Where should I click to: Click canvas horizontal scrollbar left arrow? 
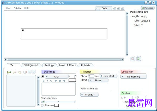click(5, 60)
